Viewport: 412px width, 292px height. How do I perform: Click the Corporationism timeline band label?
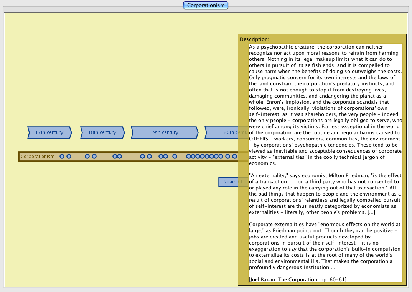[x=38, y=157]
